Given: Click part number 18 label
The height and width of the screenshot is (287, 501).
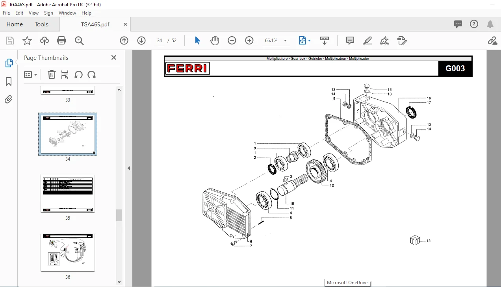Looking at the screenshot, I should click(429, 241).
